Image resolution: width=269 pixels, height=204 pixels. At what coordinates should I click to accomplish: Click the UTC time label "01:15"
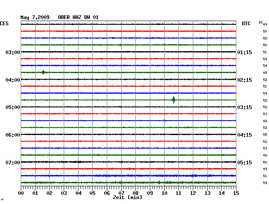pos(245,52)
